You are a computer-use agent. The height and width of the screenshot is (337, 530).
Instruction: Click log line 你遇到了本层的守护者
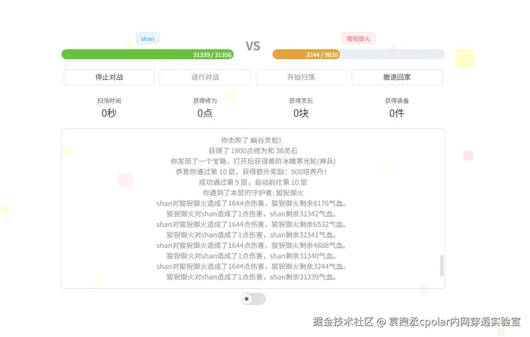tap(253, 193)
